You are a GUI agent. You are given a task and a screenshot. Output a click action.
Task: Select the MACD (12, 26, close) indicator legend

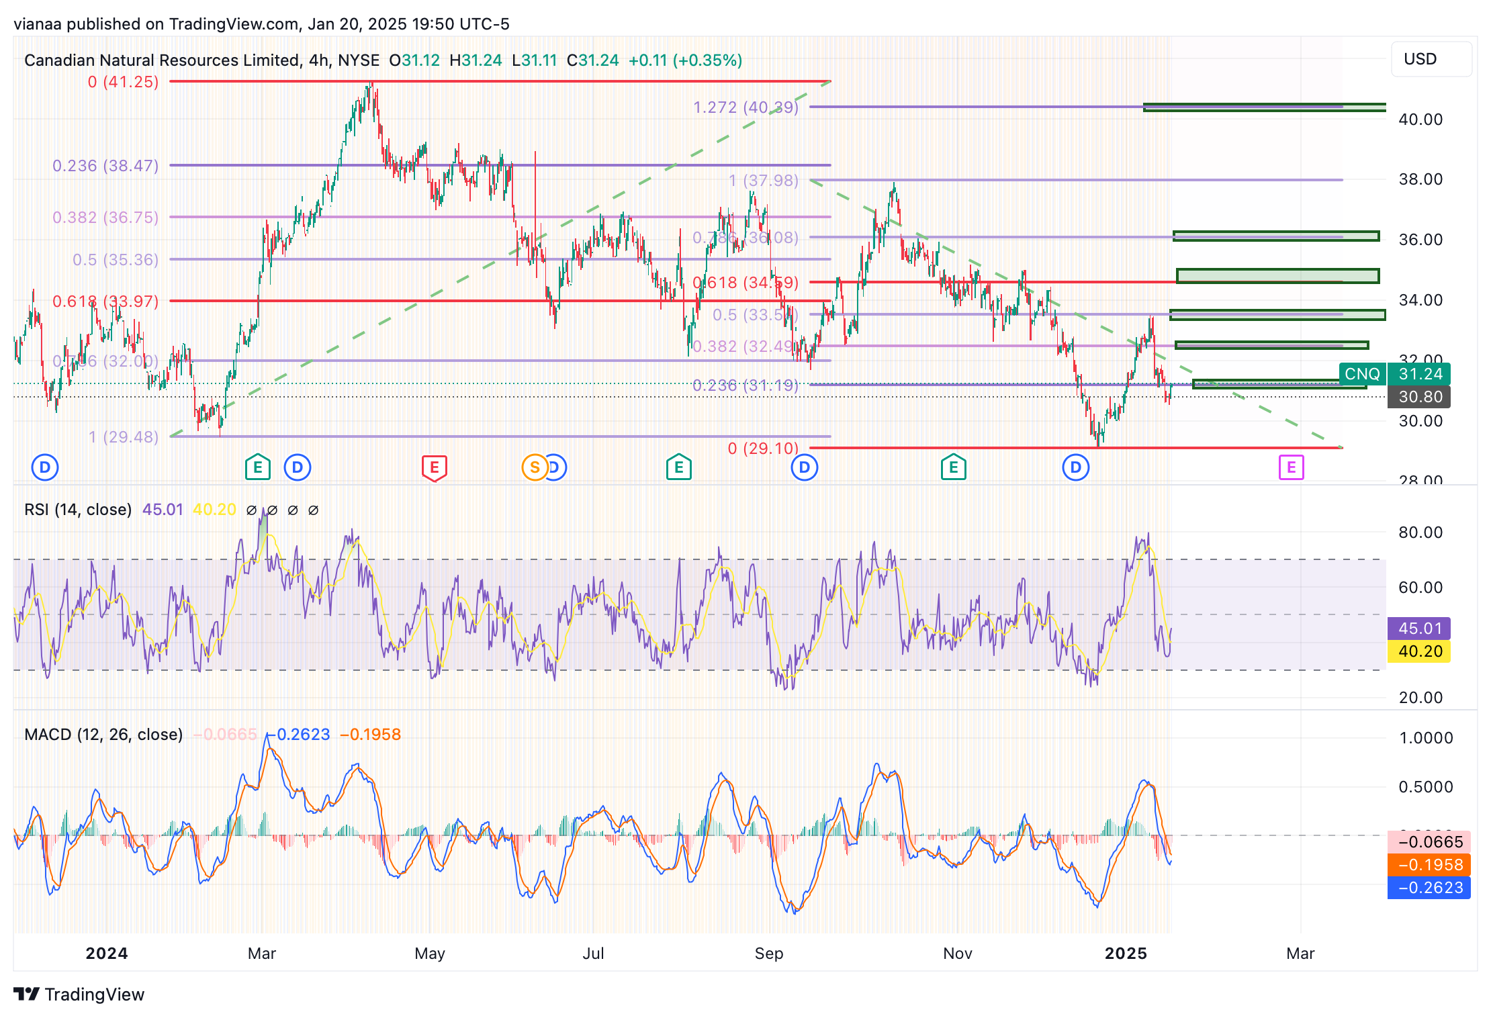(103, 735)
